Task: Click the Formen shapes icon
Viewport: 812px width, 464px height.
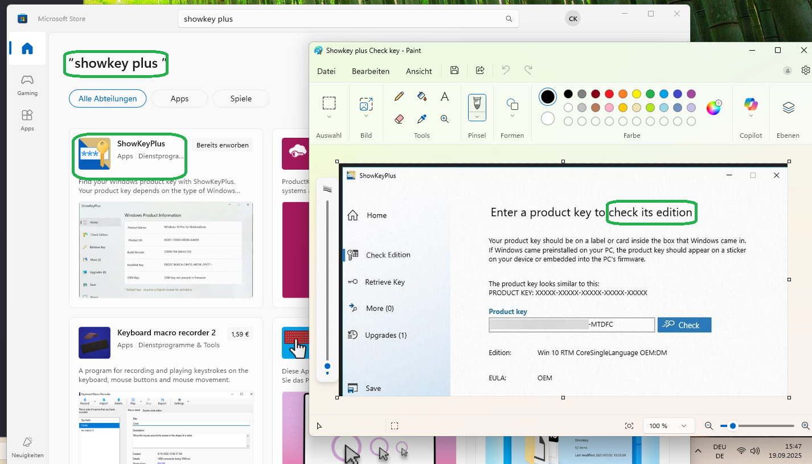Action: pyautogui.click(x=512, y=104)
